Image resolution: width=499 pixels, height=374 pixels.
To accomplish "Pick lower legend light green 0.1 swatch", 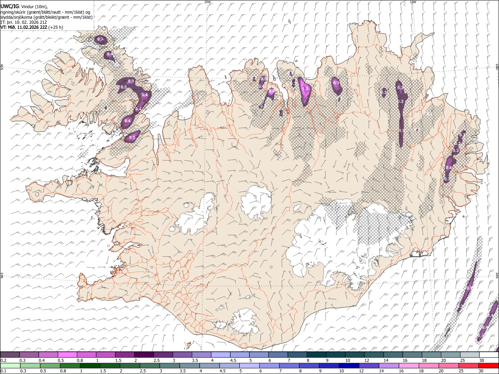I will [10, 365].
